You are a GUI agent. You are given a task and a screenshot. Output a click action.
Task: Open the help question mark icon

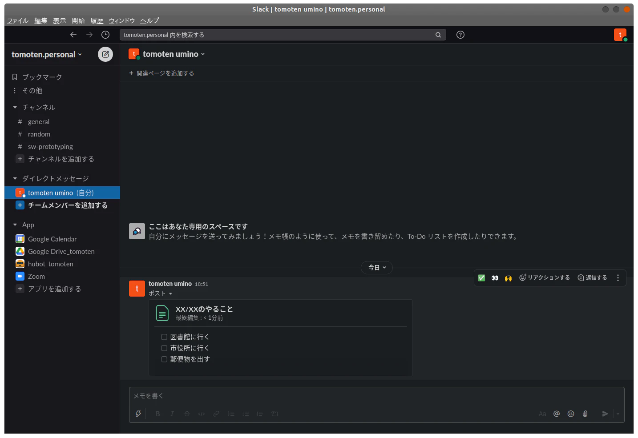[460, 35]
